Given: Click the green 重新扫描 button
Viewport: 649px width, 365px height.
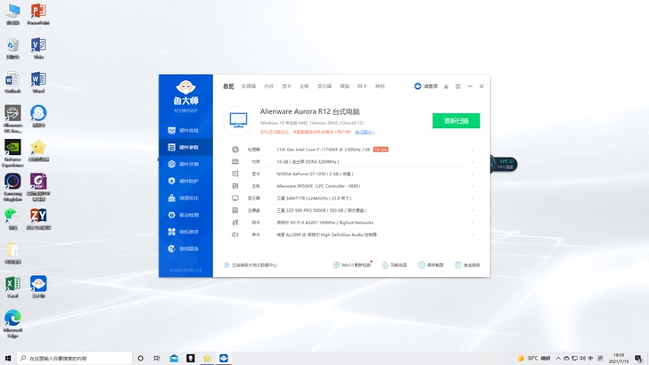Looking at the screenshot, I should [456, 120].
